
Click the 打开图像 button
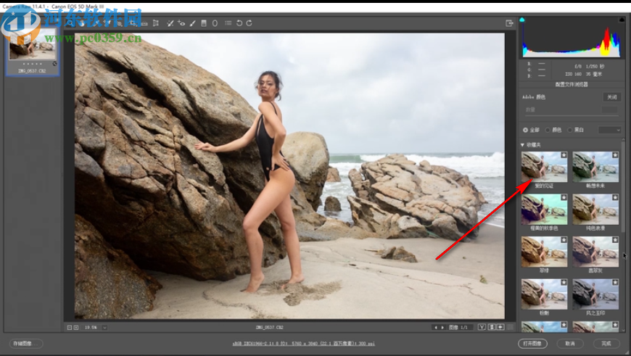point(533,343)
